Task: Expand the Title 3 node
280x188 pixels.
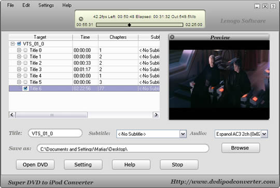Action: [19, 69]
